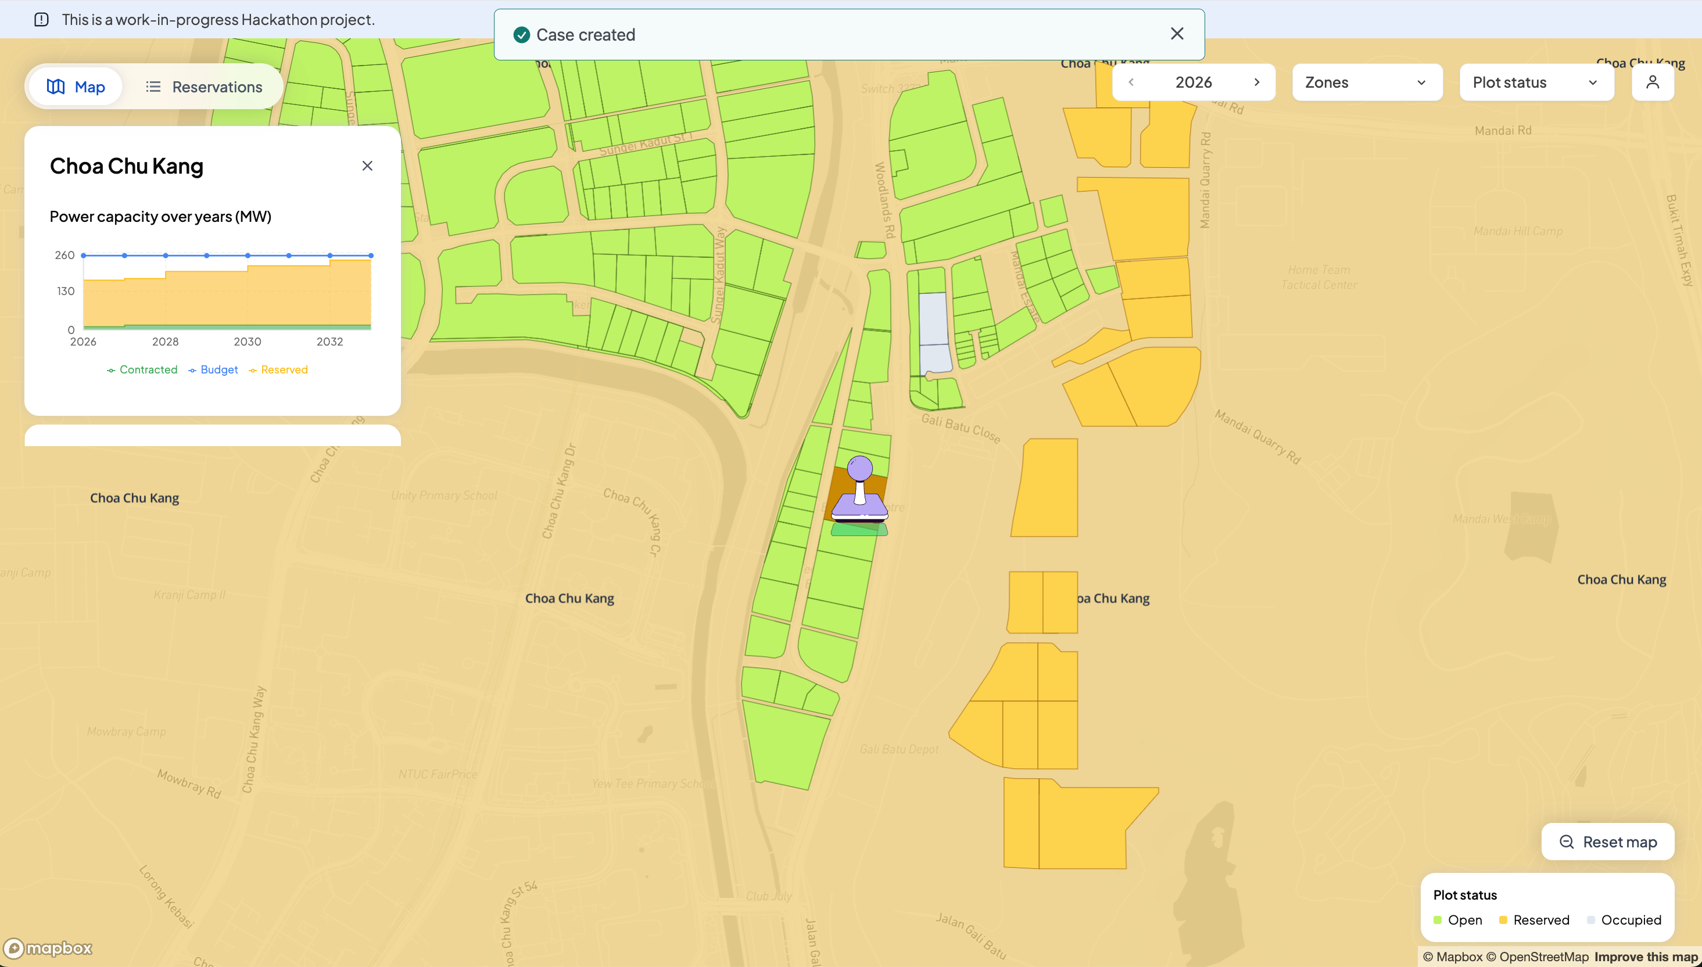Open the user profile icon
This screenshot has height=967, width=1702.
point(1653,82)
